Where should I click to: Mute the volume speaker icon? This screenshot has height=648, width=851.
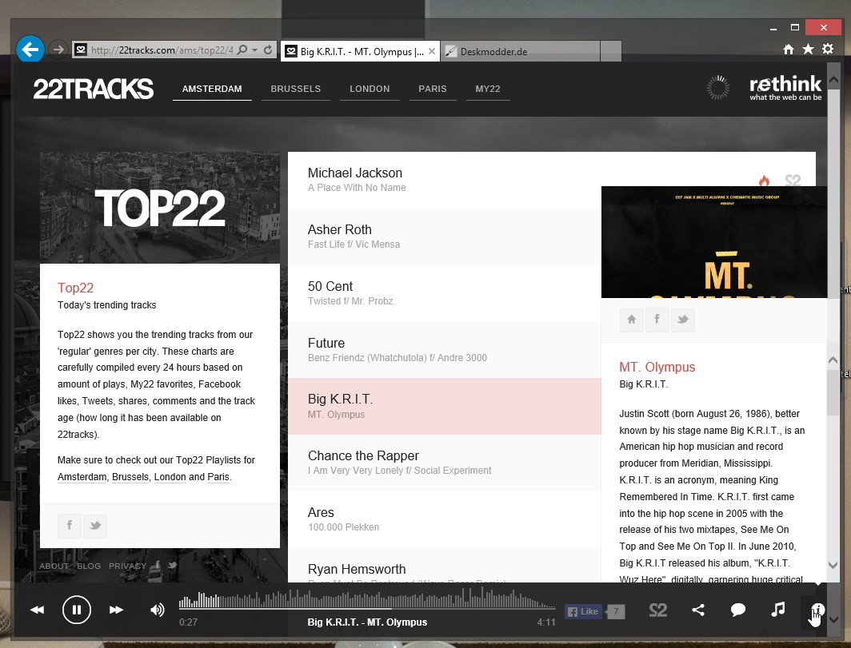157,610
